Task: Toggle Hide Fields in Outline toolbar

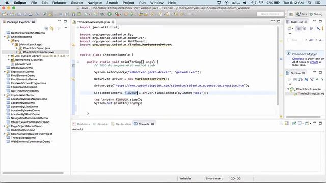Action: (x=306, y=79)
